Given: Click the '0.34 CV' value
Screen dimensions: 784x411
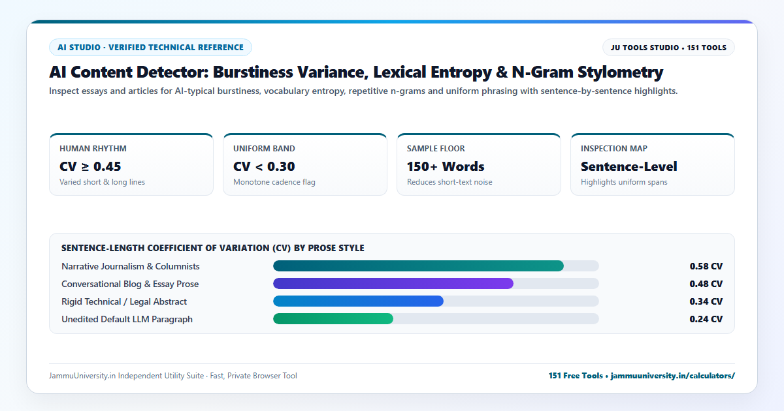Looking at the screenshot, I should (x=706, y=301).
